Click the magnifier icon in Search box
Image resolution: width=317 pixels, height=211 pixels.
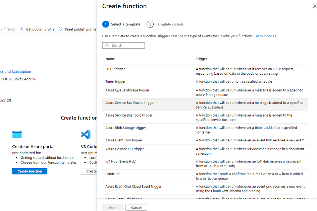point(107,46)
